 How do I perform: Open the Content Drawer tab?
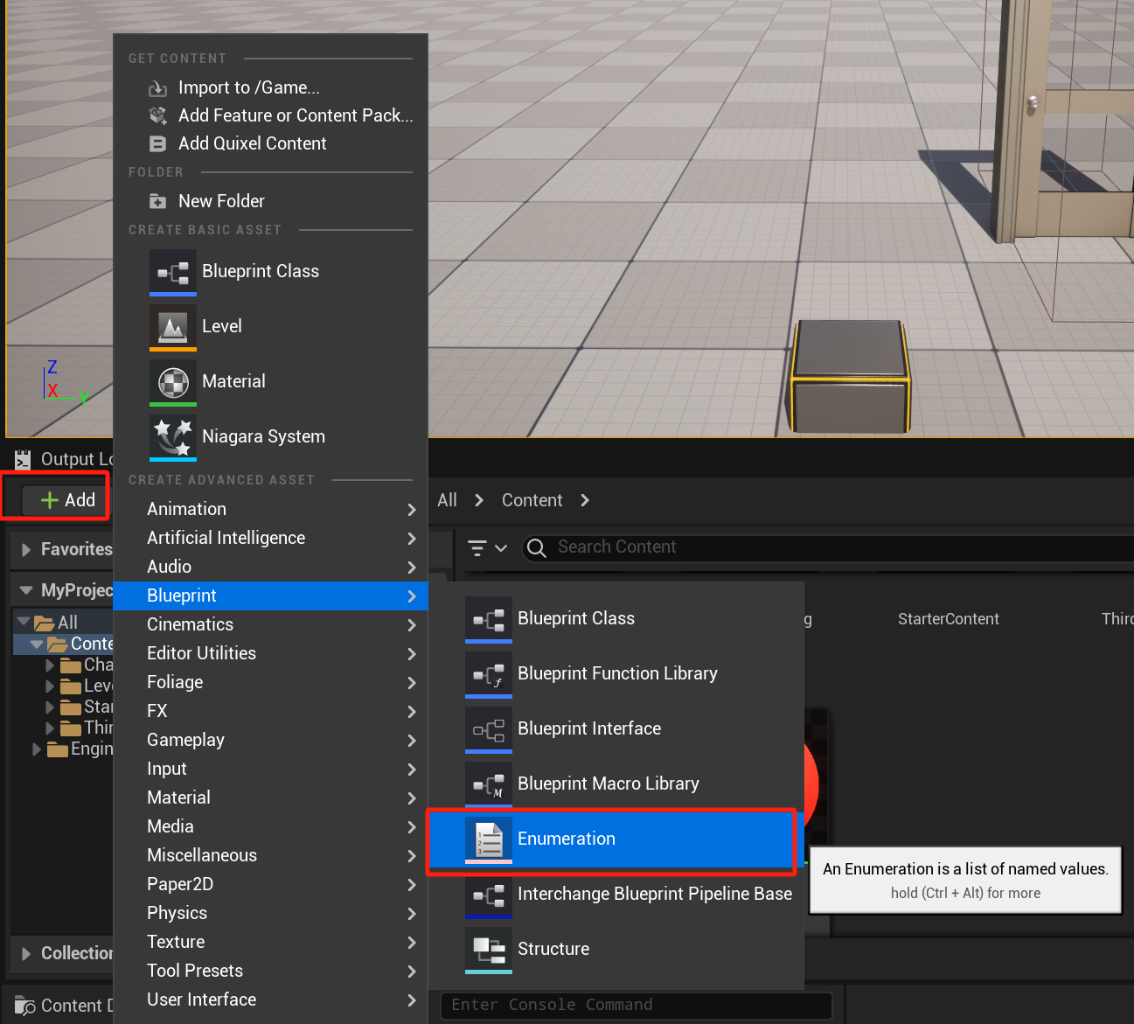(x=63, y=1007)
